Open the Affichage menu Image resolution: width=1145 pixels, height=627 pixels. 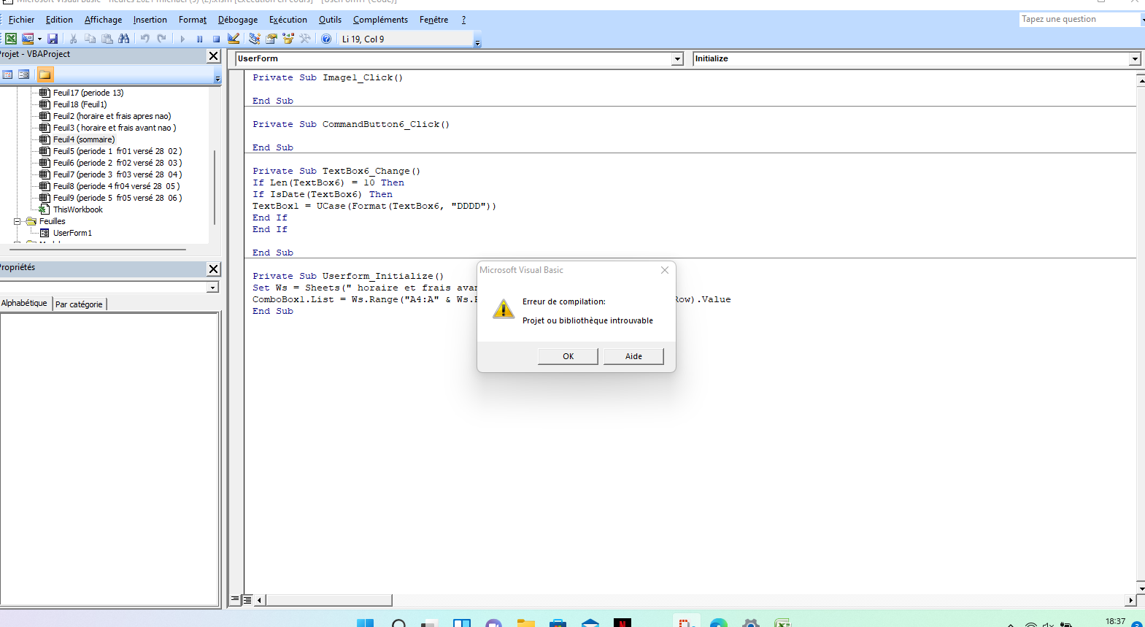click(103, 20)
